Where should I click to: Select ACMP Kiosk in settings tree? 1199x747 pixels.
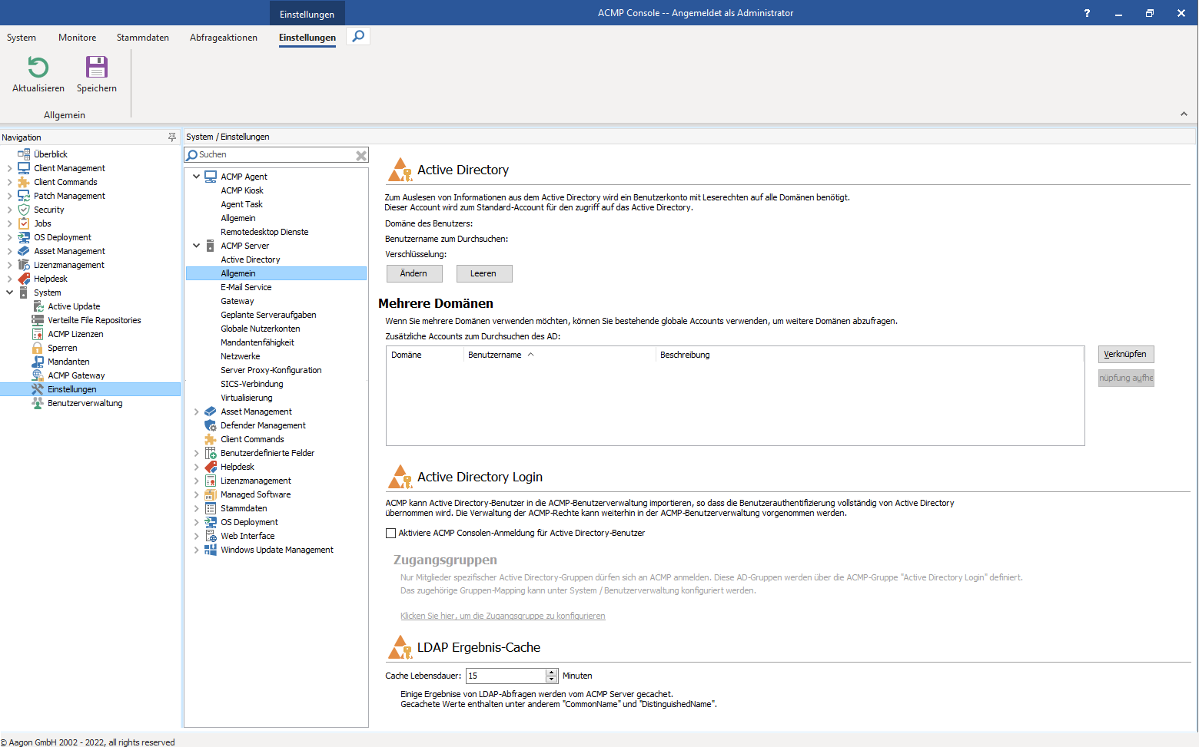[x=242, y=190]
